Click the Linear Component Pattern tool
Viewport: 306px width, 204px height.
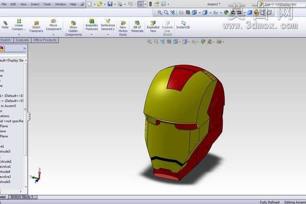tap(19, 25)
